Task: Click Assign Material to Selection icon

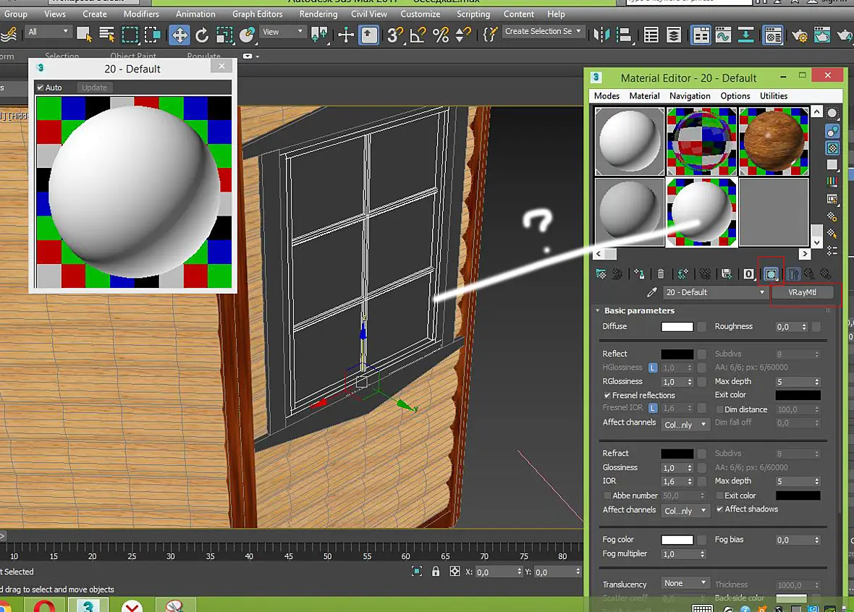Action: (x=639, y=274)
